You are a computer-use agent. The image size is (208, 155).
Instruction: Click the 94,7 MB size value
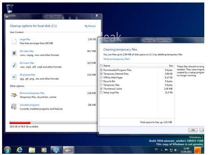(92, 51)
